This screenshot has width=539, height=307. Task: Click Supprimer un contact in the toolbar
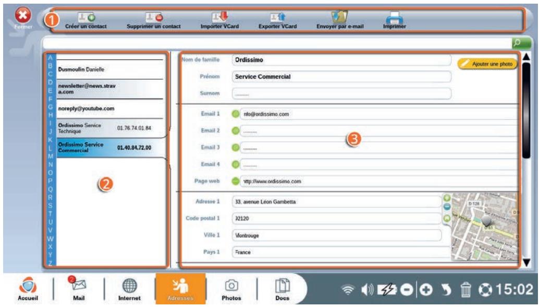[154, 21]
